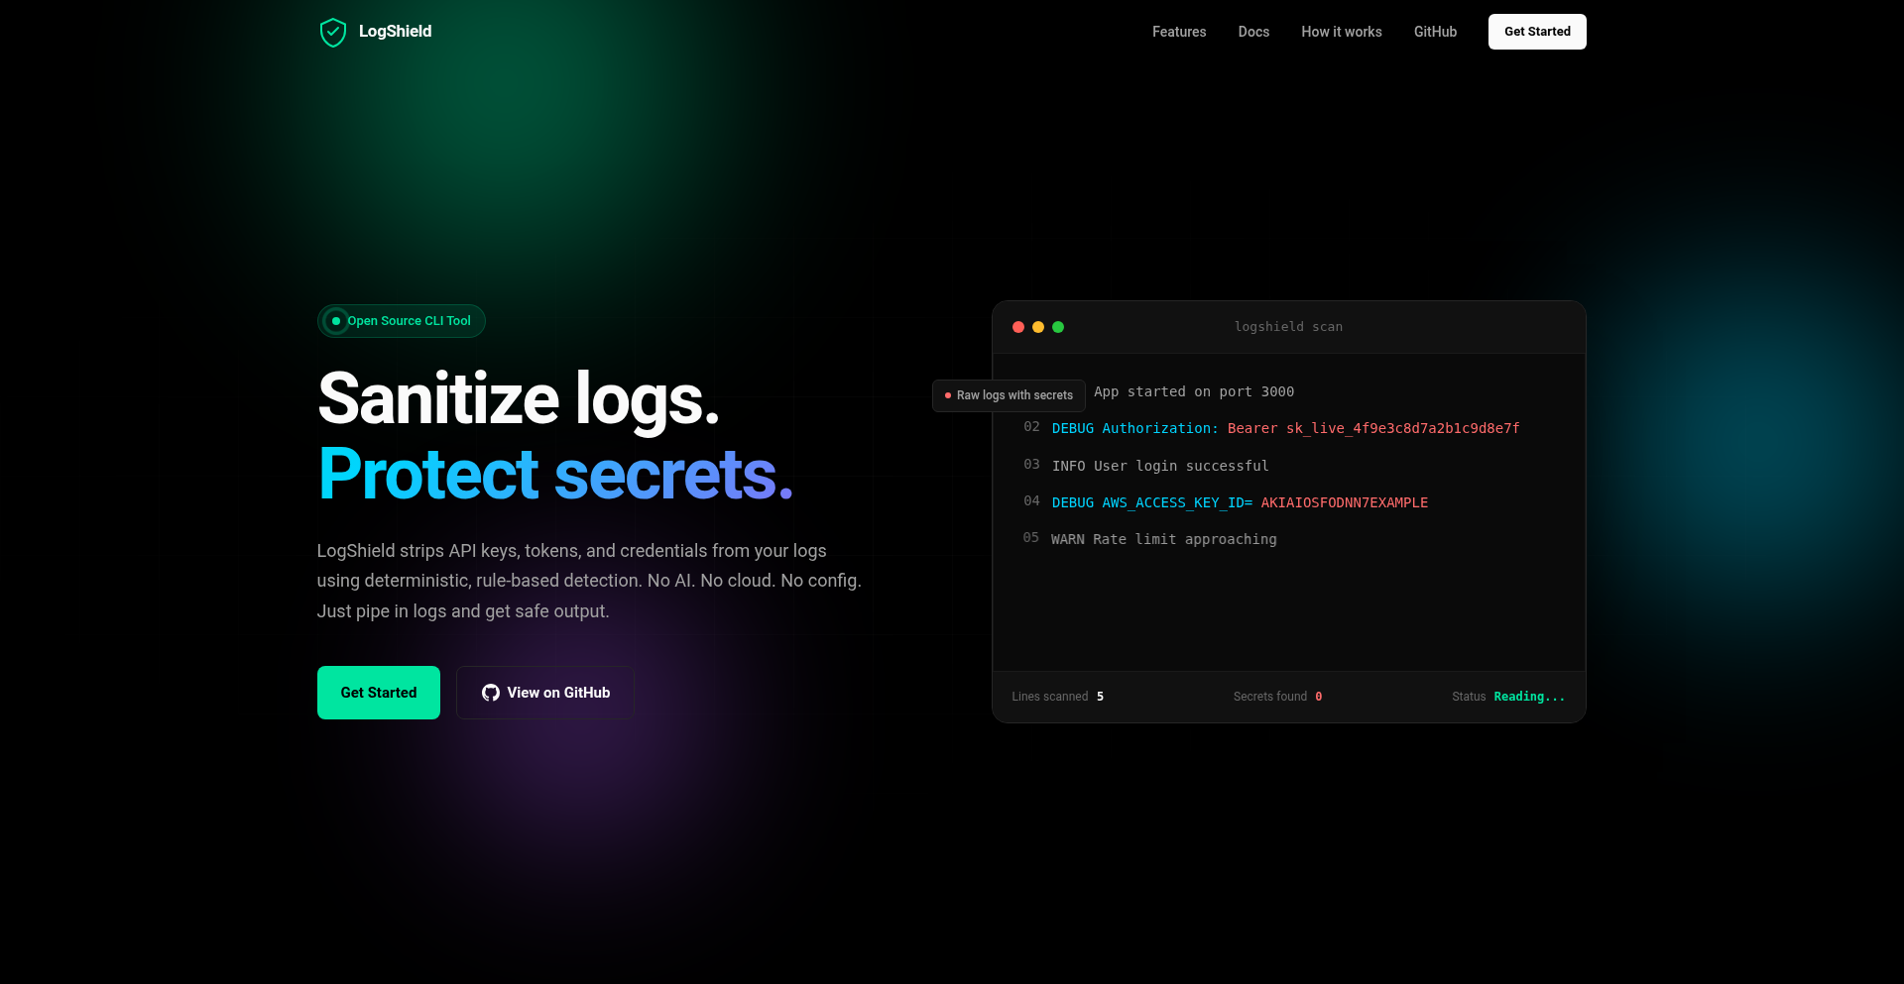Click the GitHub icon on View on GitHub button
The width and height of the screenshot is (1904, 984).
click(490, 693)
